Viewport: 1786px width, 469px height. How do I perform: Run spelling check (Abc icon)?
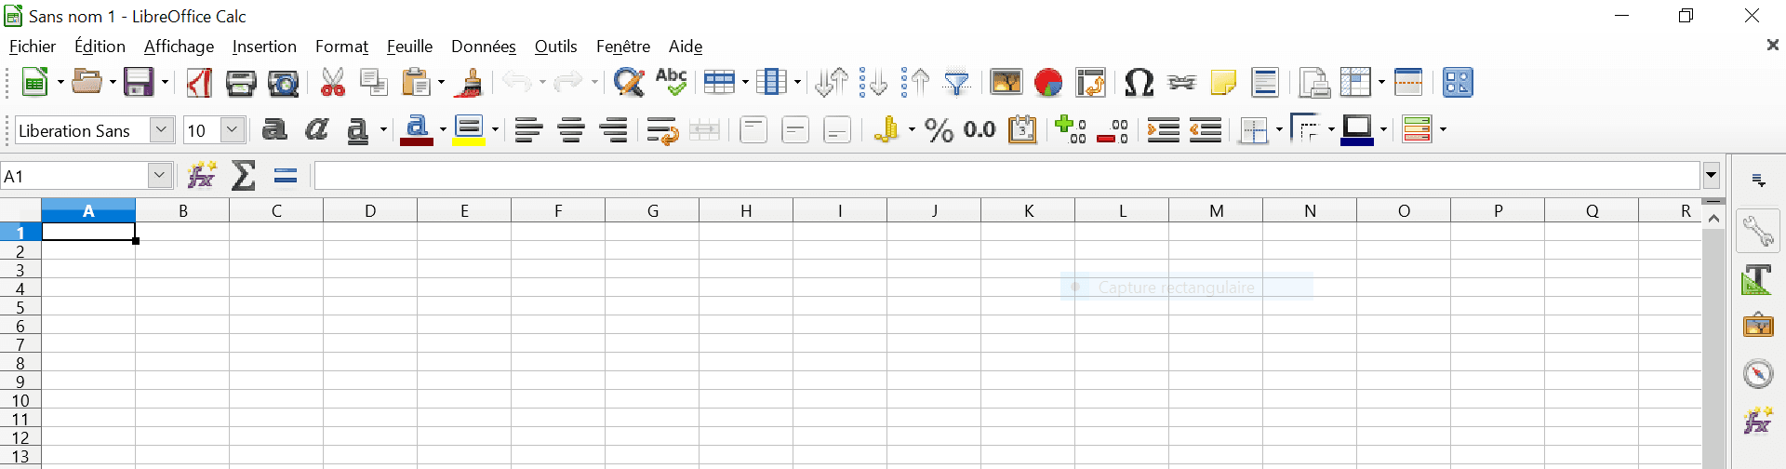click(x=671, y=82)
